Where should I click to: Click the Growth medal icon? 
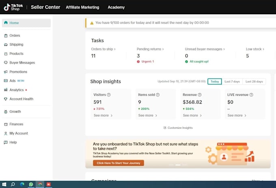click(x=6, y=111)
